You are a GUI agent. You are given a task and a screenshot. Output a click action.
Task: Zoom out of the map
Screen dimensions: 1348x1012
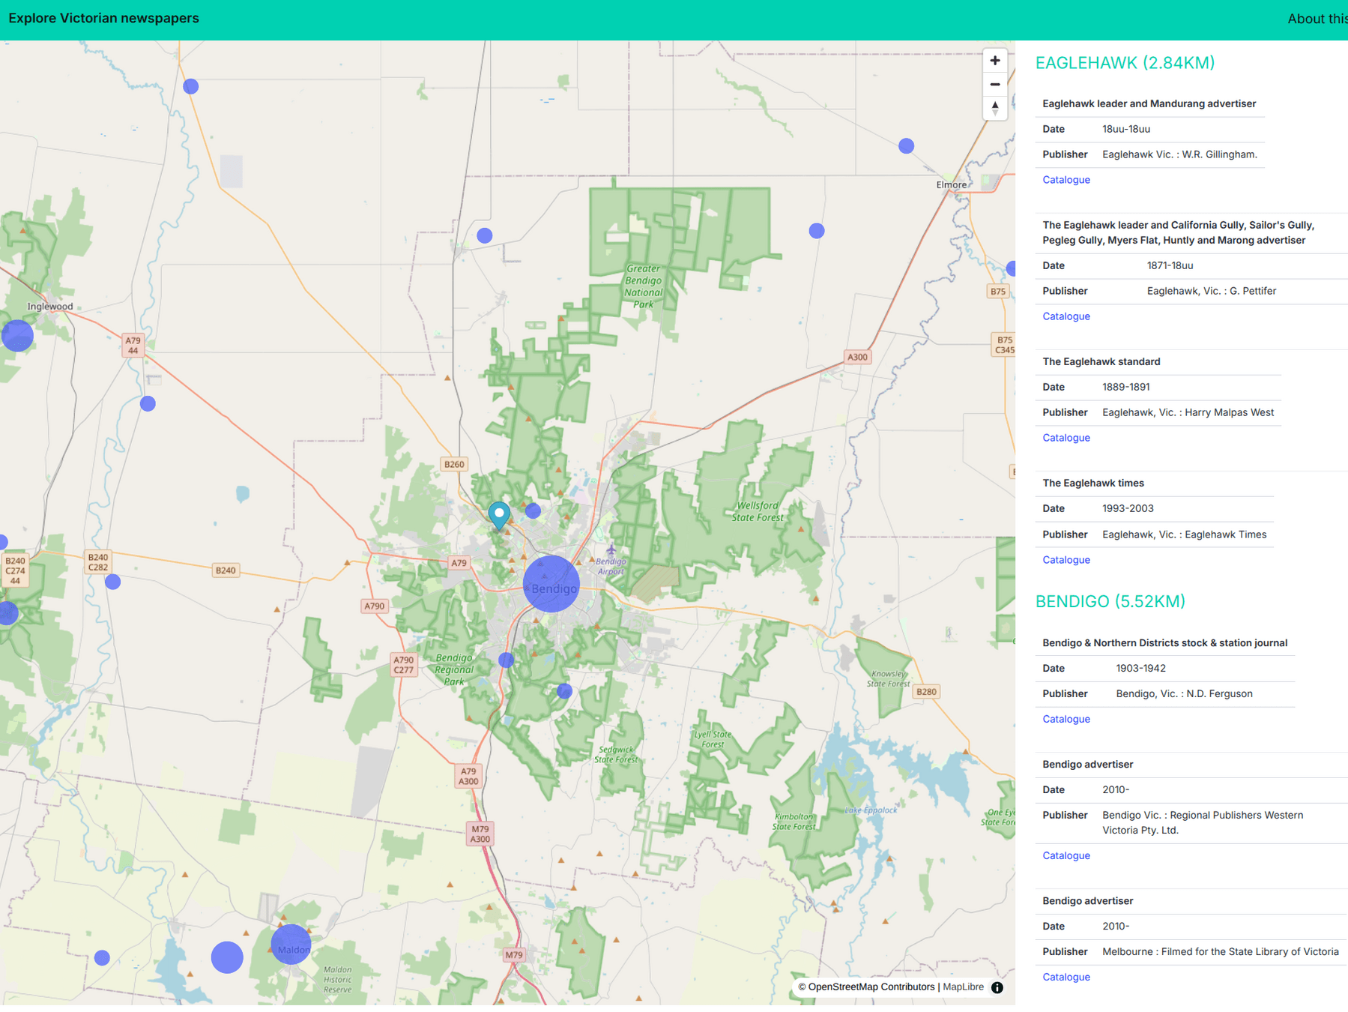click(994, 85)
